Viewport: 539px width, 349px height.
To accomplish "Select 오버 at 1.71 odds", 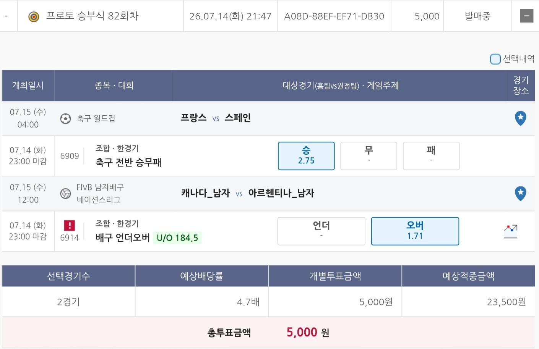I will click(415, 231).
